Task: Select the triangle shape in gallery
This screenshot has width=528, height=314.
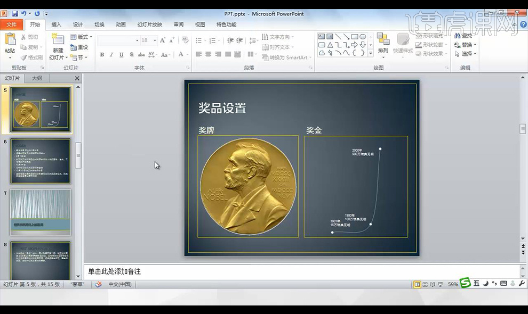Action: (330, 45)
